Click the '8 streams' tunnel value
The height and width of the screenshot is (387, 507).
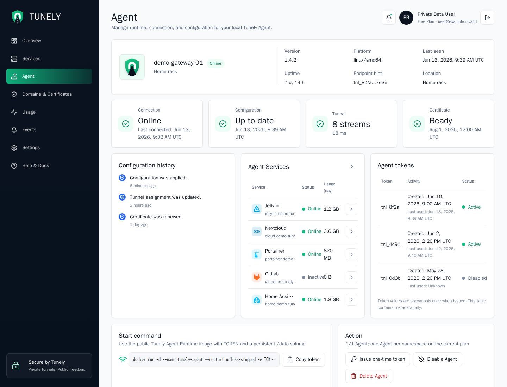[351, 124]
